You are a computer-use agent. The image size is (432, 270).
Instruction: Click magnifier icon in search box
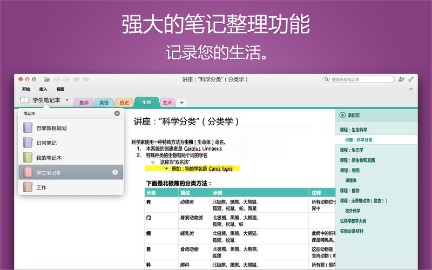(x=327, y=79)
